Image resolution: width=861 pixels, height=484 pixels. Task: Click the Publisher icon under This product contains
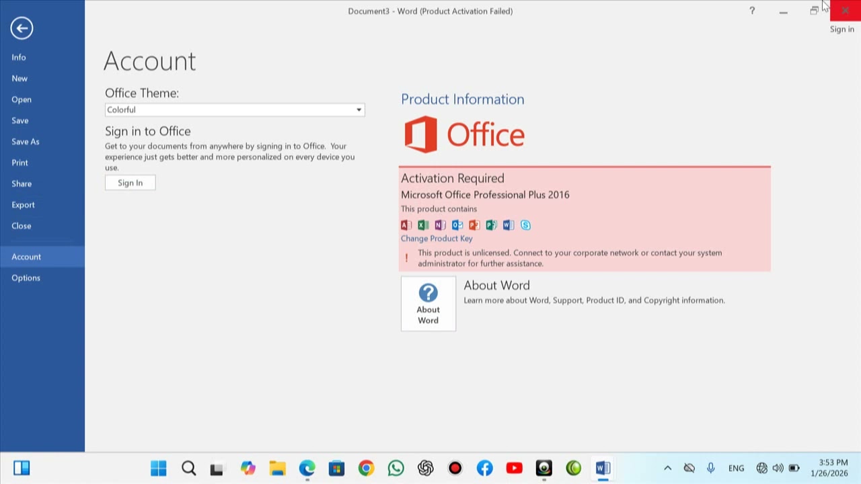(491, 225)
